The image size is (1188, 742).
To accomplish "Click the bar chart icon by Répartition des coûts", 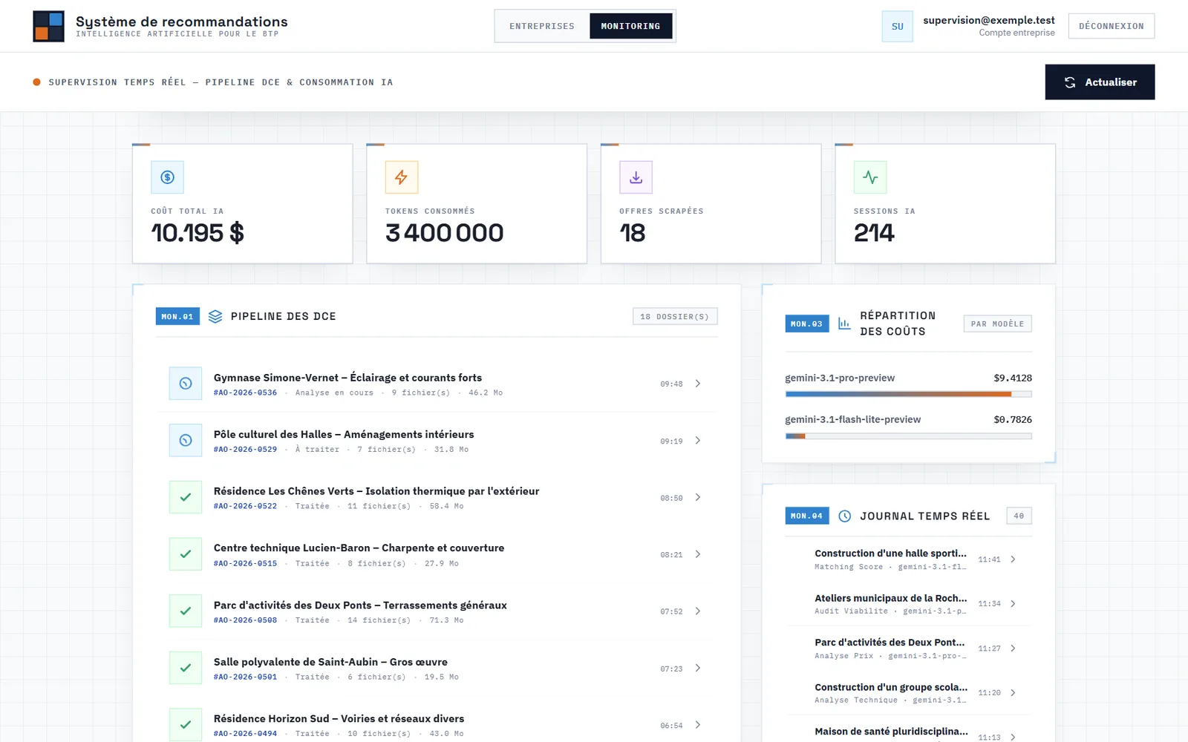I will (844, 324).
